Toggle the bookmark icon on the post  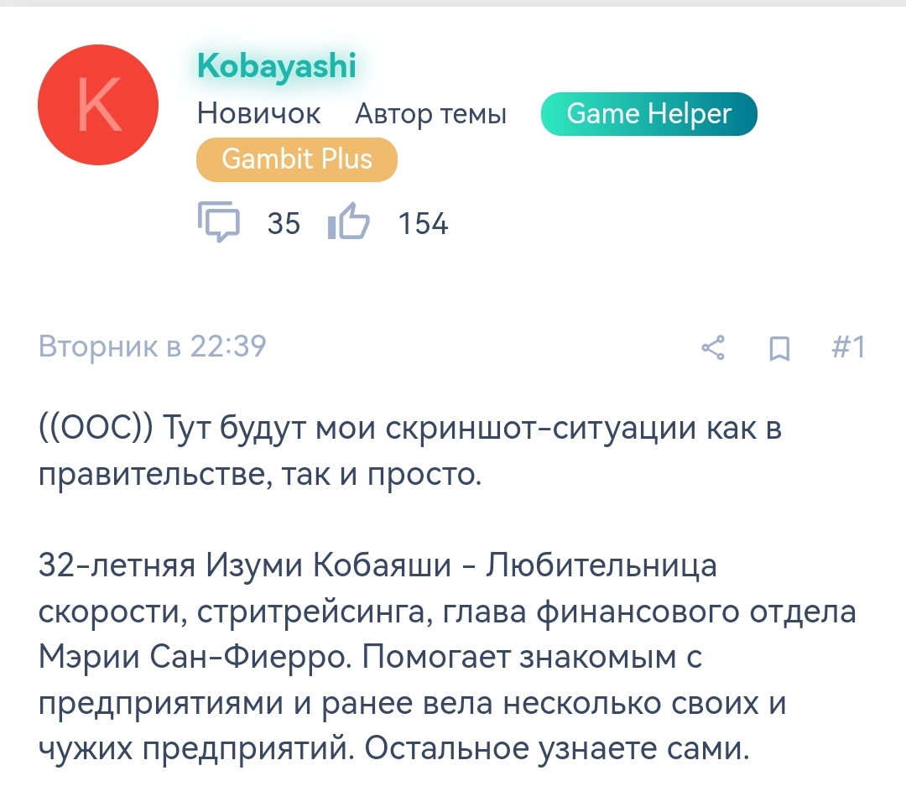(x=779, y=348)
